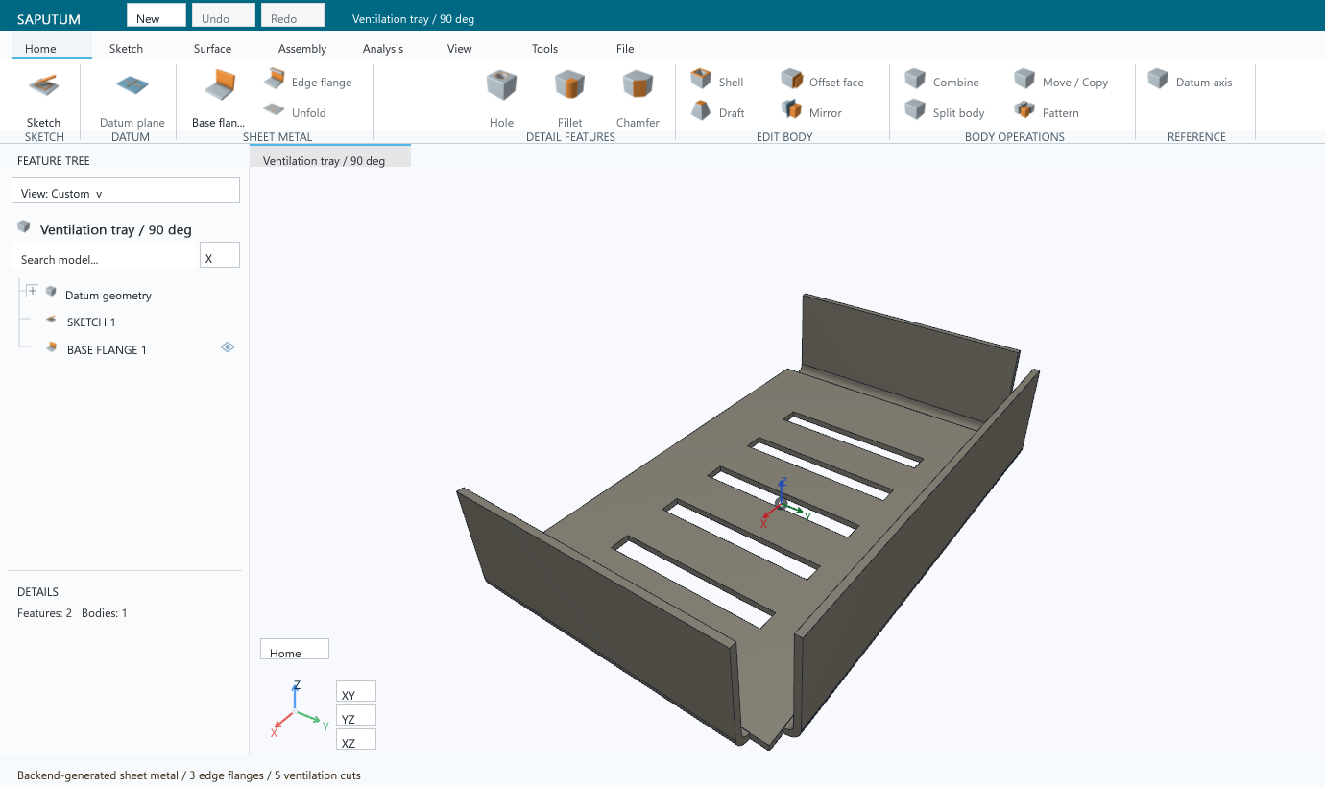The width and height of the screenshot is (1325, 787).
Task: Launch the Pattern tool
Action: pos(1047,111)
